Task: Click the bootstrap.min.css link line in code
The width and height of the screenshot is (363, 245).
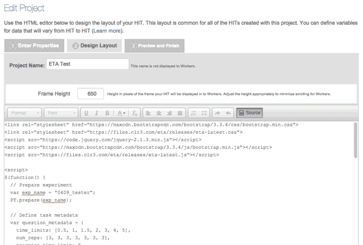Action: [151, 125]
